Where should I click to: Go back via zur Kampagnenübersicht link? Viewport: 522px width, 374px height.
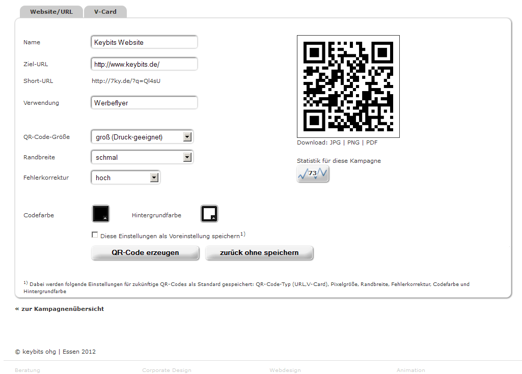pyautogui.click(x=60, y=309)
